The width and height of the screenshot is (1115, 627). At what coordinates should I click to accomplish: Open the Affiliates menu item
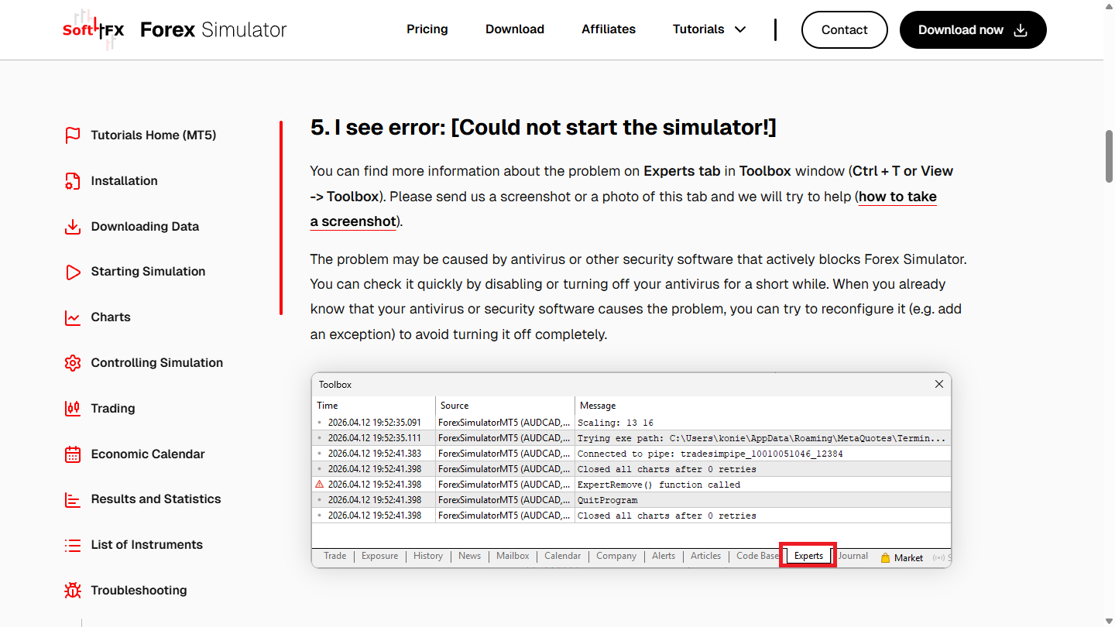pos(609,29)
